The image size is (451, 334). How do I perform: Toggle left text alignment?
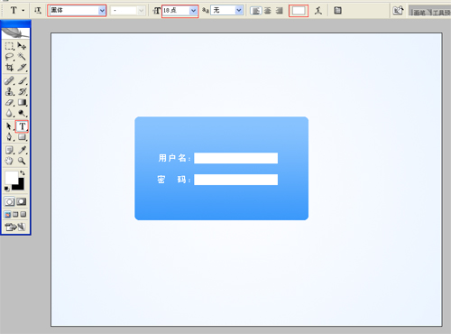point(255,11)
